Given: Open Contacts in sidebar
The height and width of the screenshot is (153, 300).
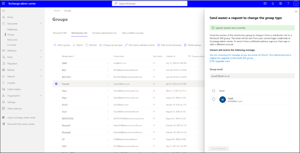Looking at the screenshot, I should pyautogui.click(x=11, y=45).
